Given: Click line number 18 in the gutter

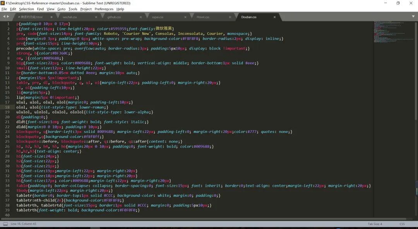Looking at the screenshot, I should click(7, 107).
